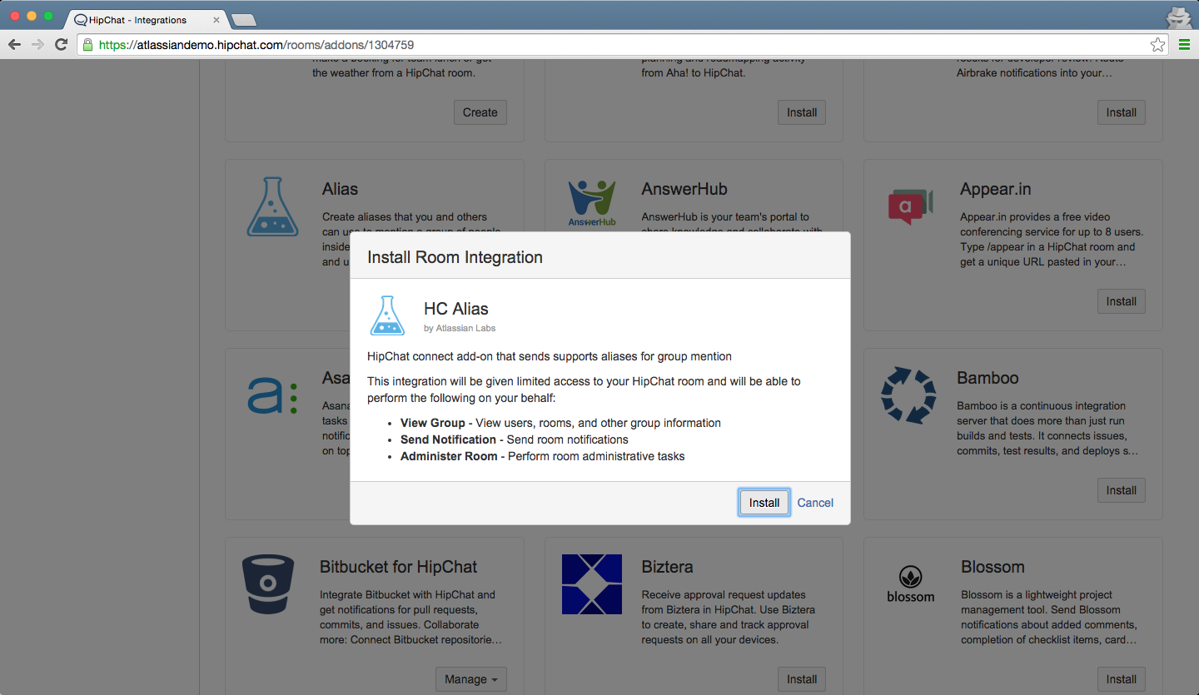Screen dimensions: 1199x695
Task: Click the 'Install Room Integration' dialog title
Action: point(455,257)
